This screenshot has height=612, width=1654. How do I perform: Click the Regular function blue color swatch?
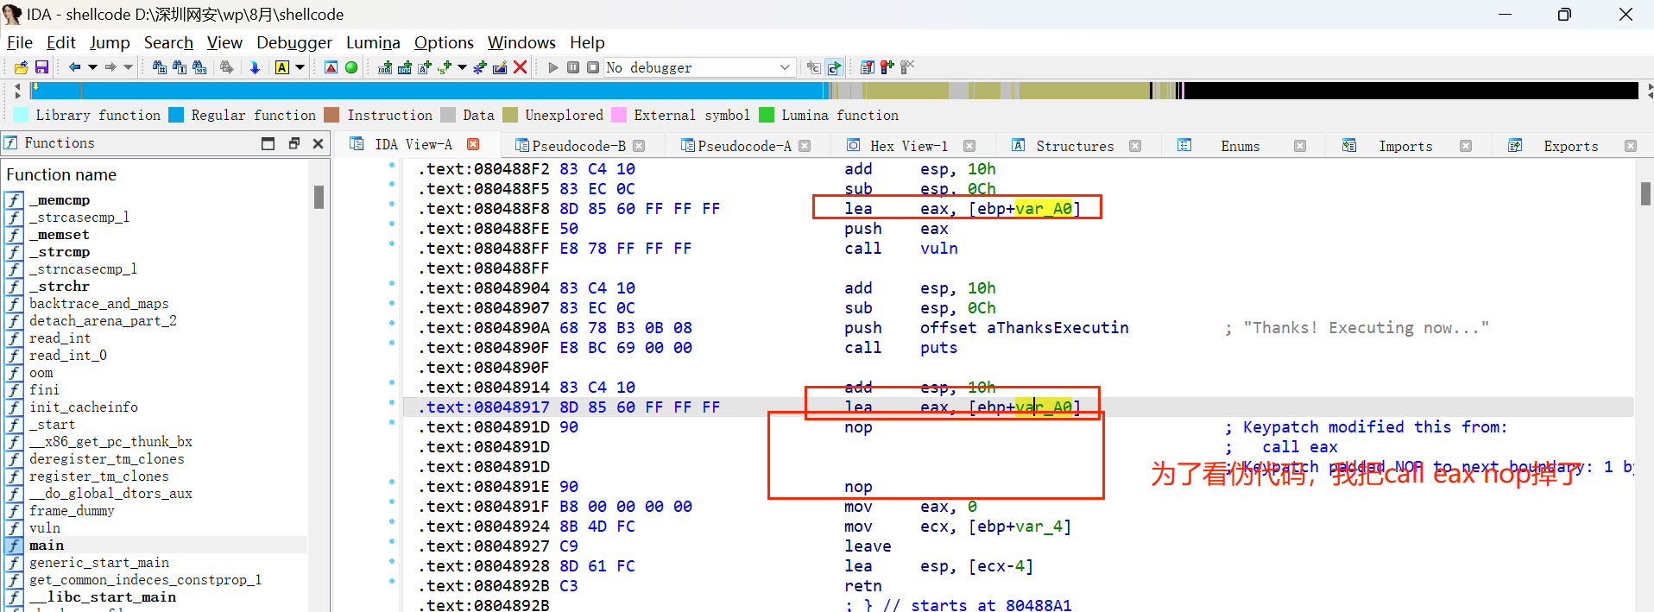pos(176,115)
